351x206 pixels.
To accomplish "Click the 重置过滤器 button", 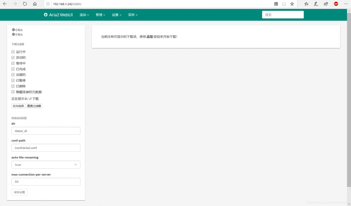I will [34, 106].
